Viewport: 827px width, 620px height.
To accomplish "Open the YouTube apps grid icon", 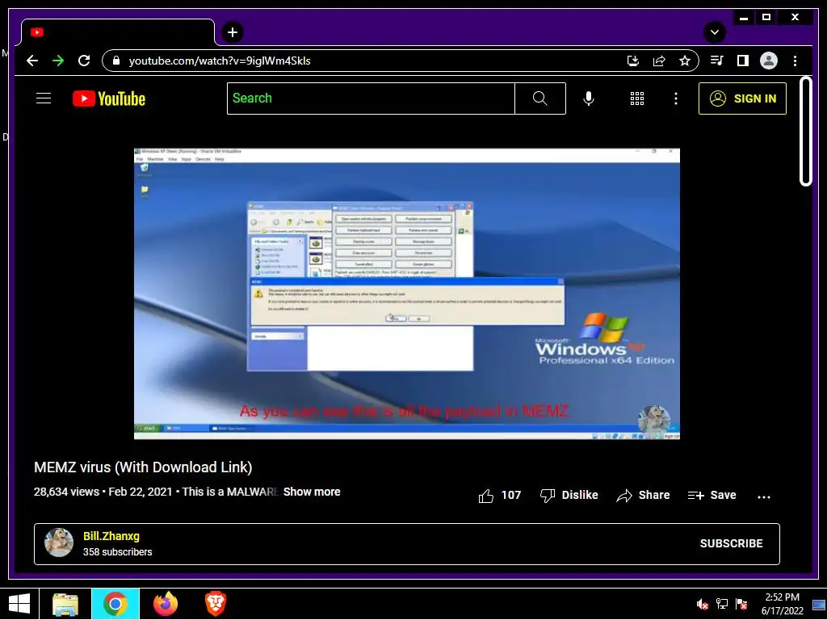I will pos(637,98).
